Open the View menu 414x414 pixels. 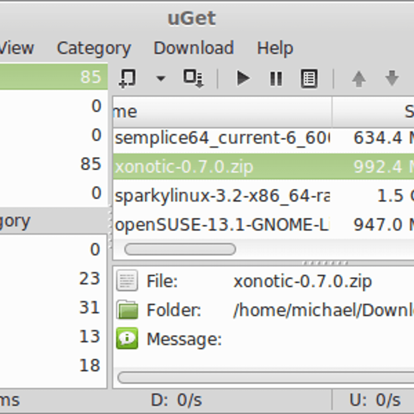click(16, 48)
